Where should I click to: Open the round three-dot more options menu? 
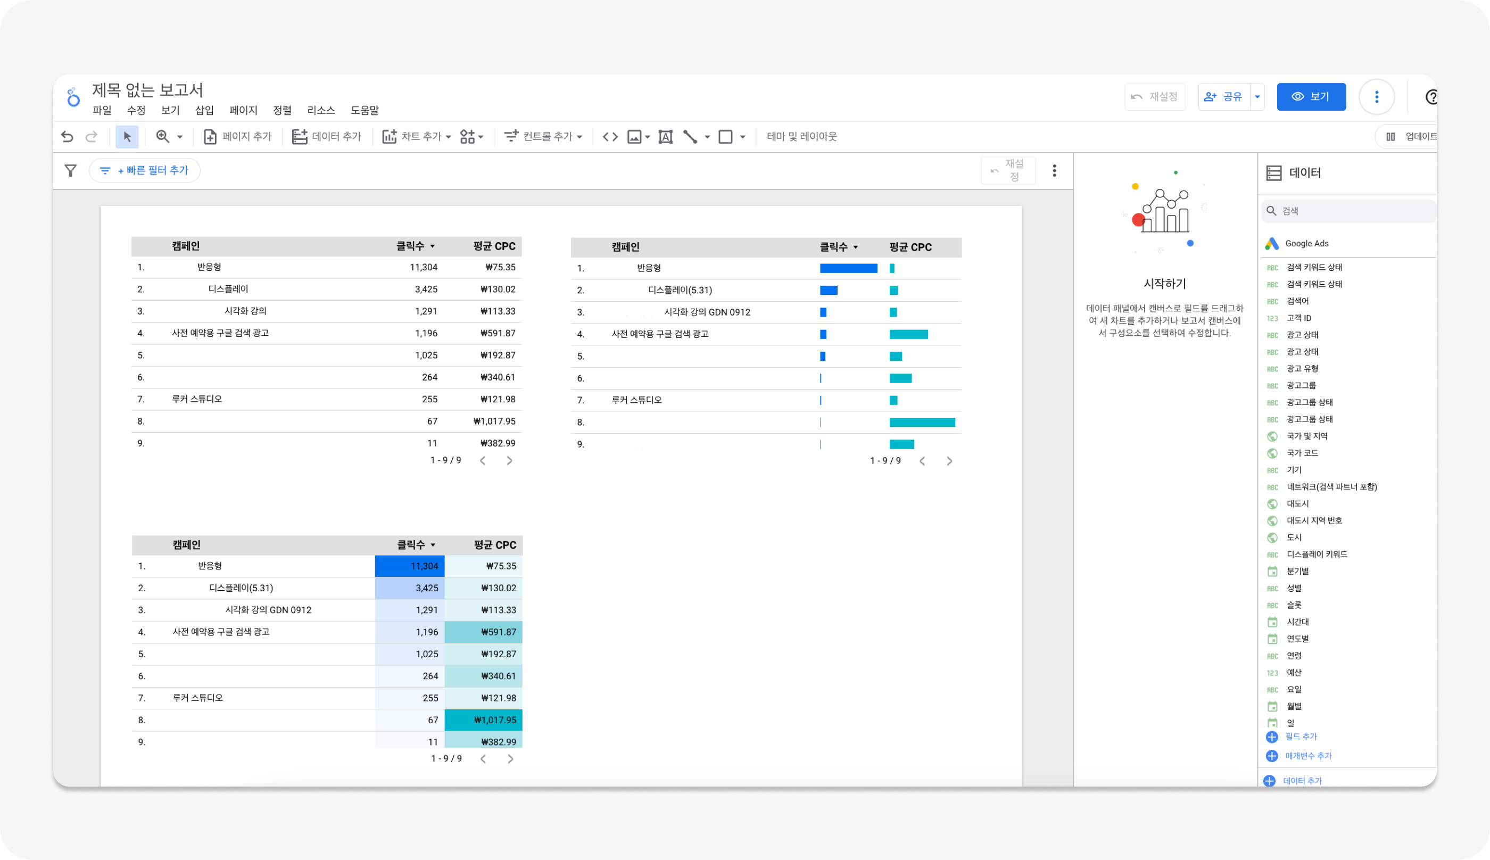pyautogui.click(x=1377, y=97)
